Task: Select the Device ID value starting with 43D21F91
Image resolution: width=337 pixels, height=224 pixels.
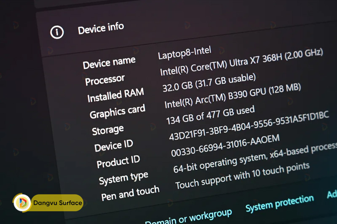Action: tap(249, 126)
